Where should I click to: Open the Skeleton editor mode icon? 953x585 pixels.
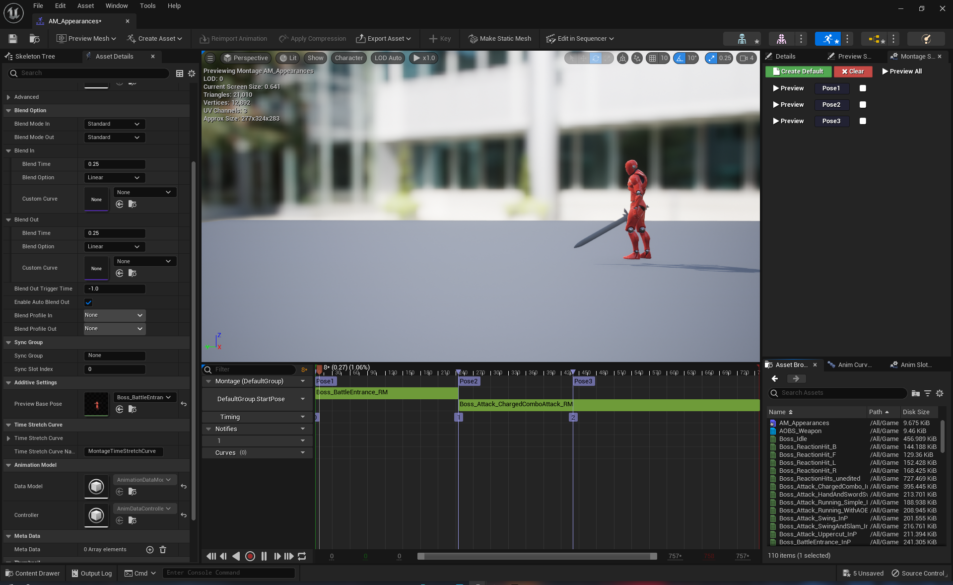[742, 39]
